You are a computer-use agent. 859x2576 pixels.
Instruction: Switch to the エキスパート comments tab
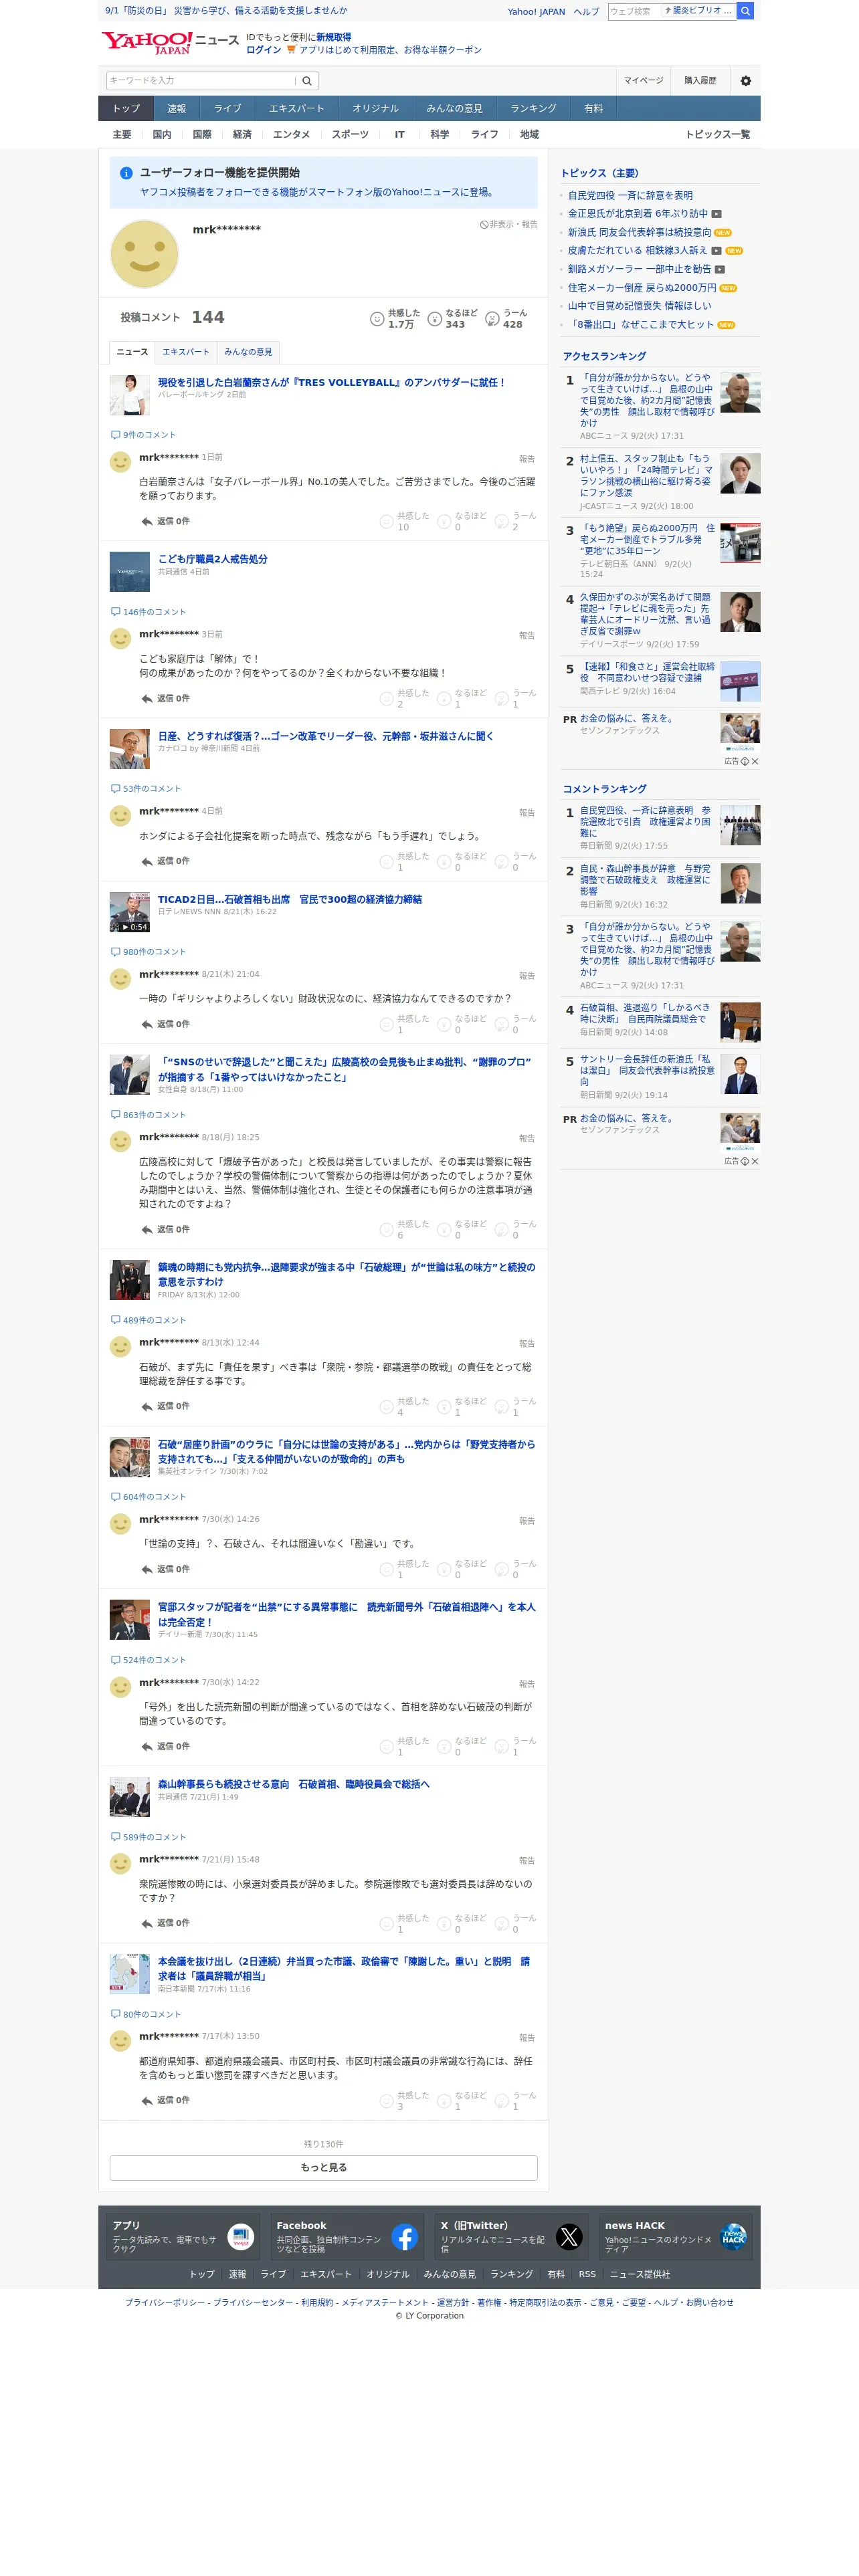pos(186,352)
